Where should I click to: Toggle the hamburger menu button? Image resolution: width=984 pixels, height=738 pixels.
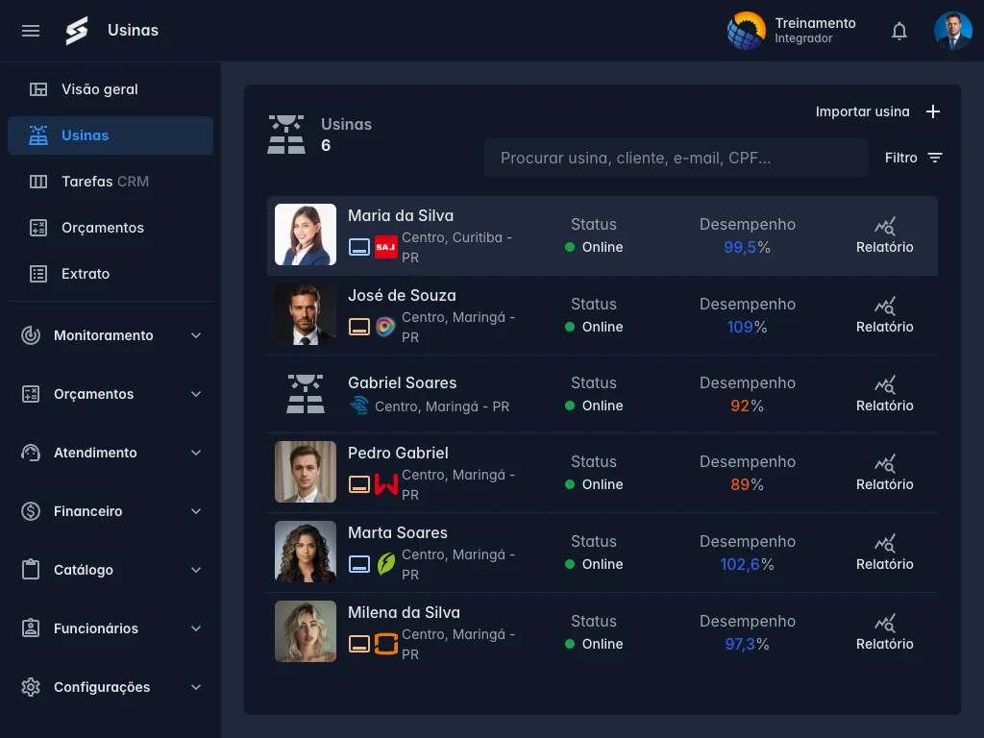[30, 30]
